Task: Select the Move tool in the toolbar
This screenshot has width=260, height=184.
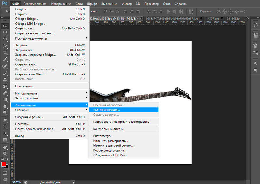Action: click(5, 26)
